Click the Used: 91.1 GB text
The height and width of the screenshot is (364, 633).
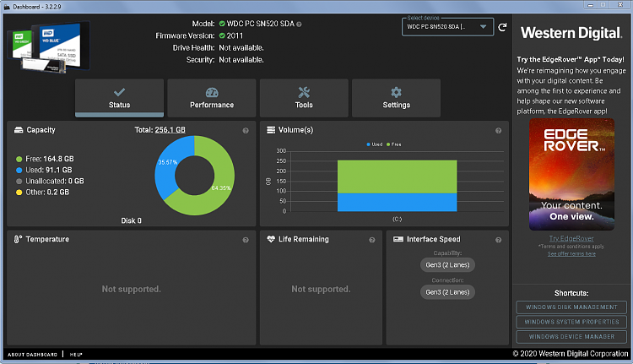point(49,170)
